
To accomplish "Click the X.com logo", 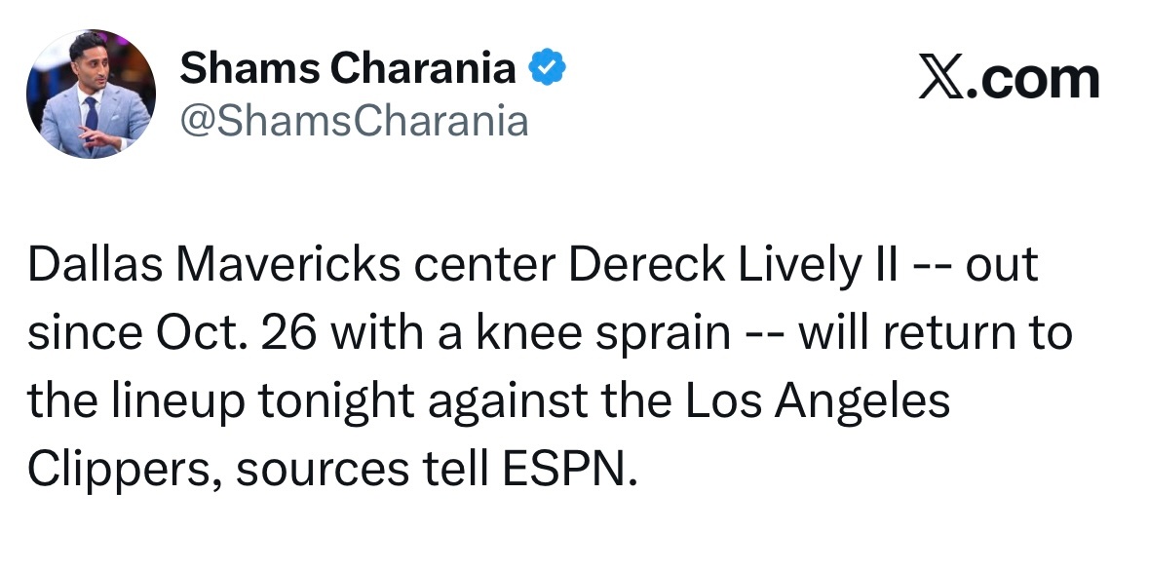I will coord(1009,79).
